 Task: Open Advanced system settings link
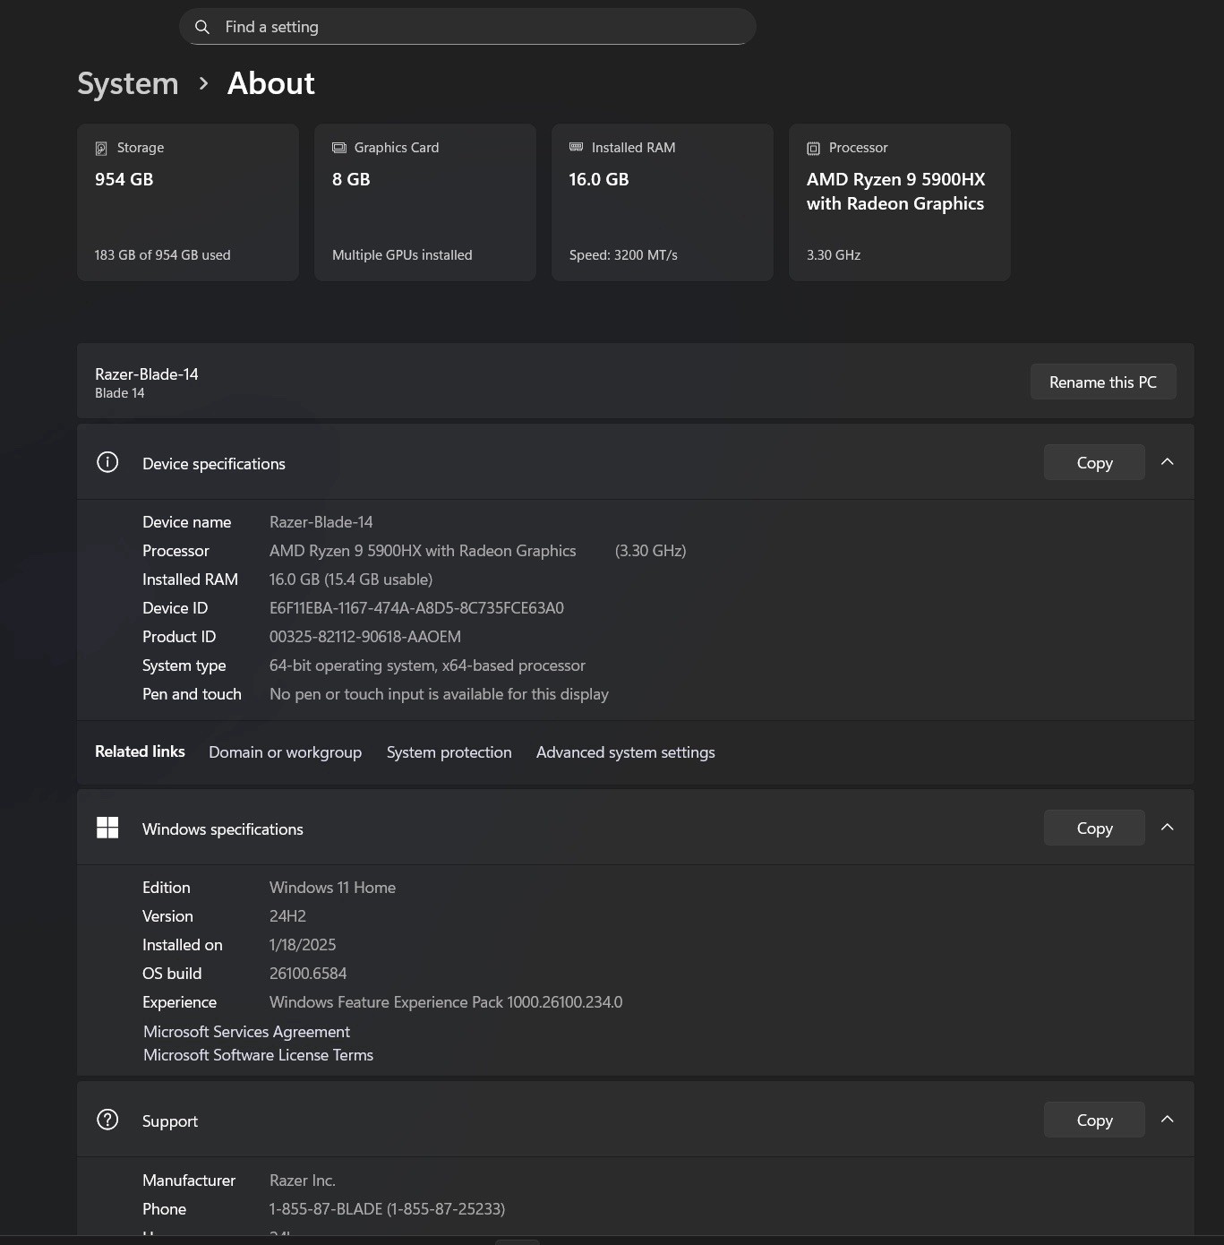(x=626, y=752)
